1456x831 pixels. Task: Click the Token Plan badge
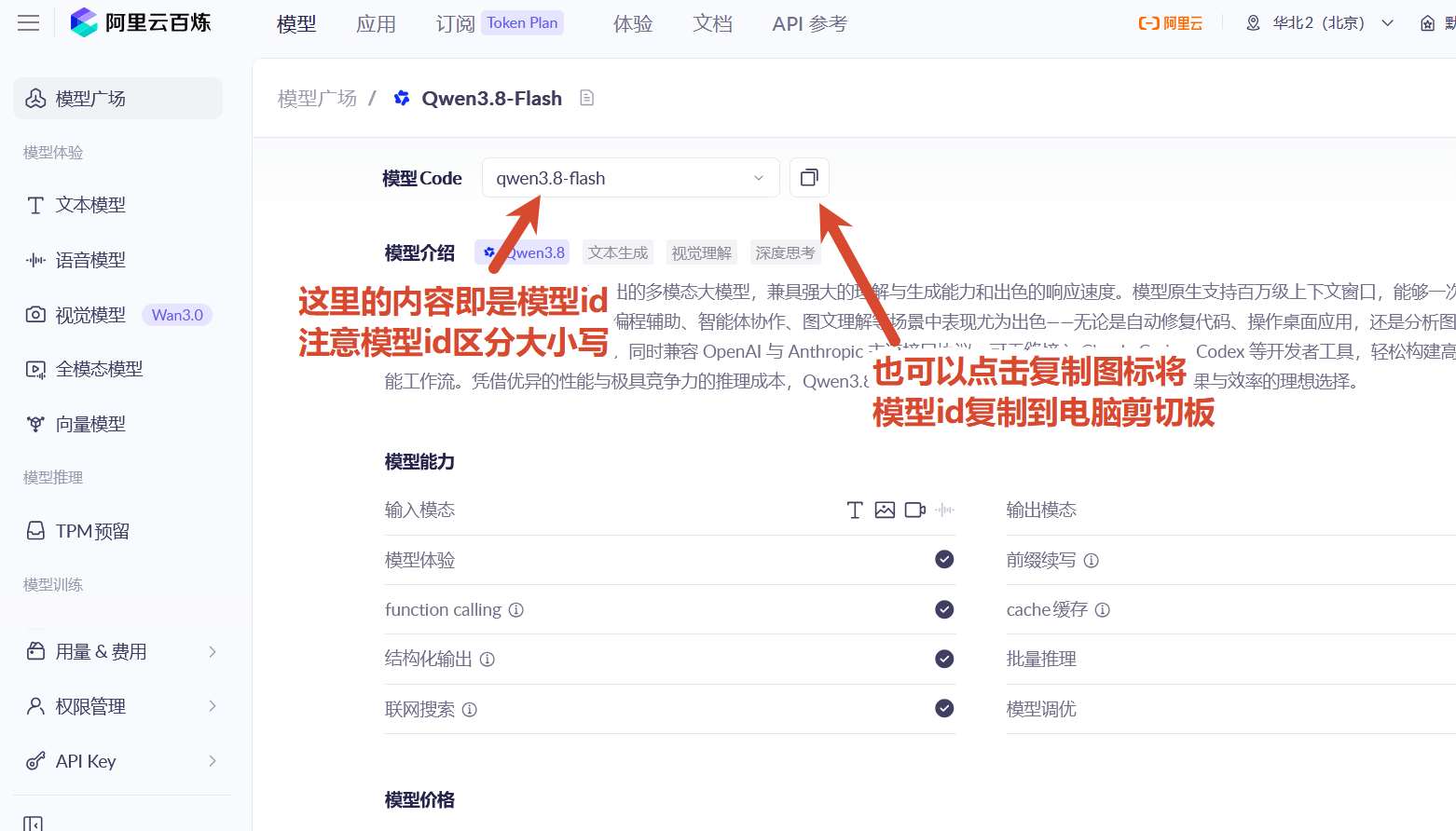click(522, 22)
